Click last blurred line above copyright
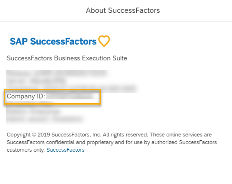232x184 pixels. click(x=45, y=119)
